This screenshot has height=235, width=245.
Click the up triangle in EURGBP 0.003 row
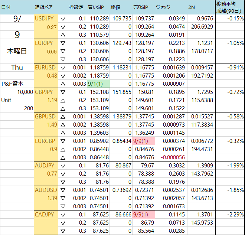pos(63,157)
